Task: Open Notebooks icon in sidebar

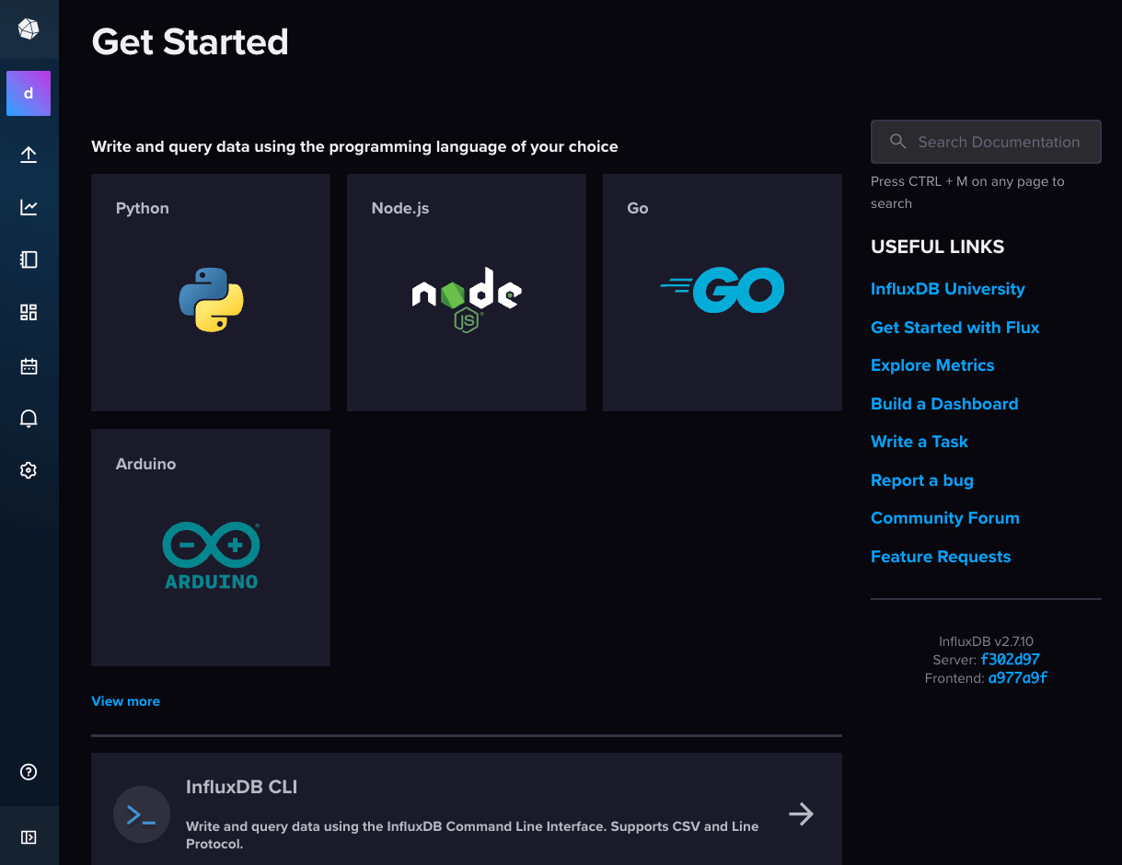Action: coord(29,259)
